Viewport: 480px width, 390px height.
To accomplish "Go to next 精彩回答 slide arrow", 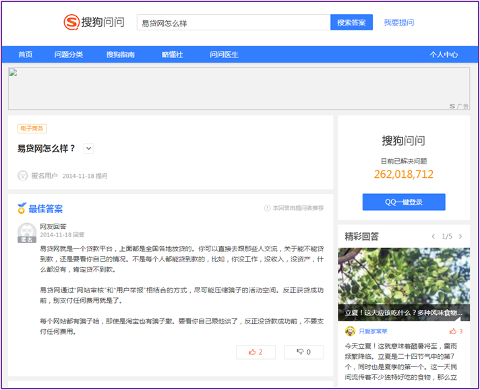I will 460,236.
